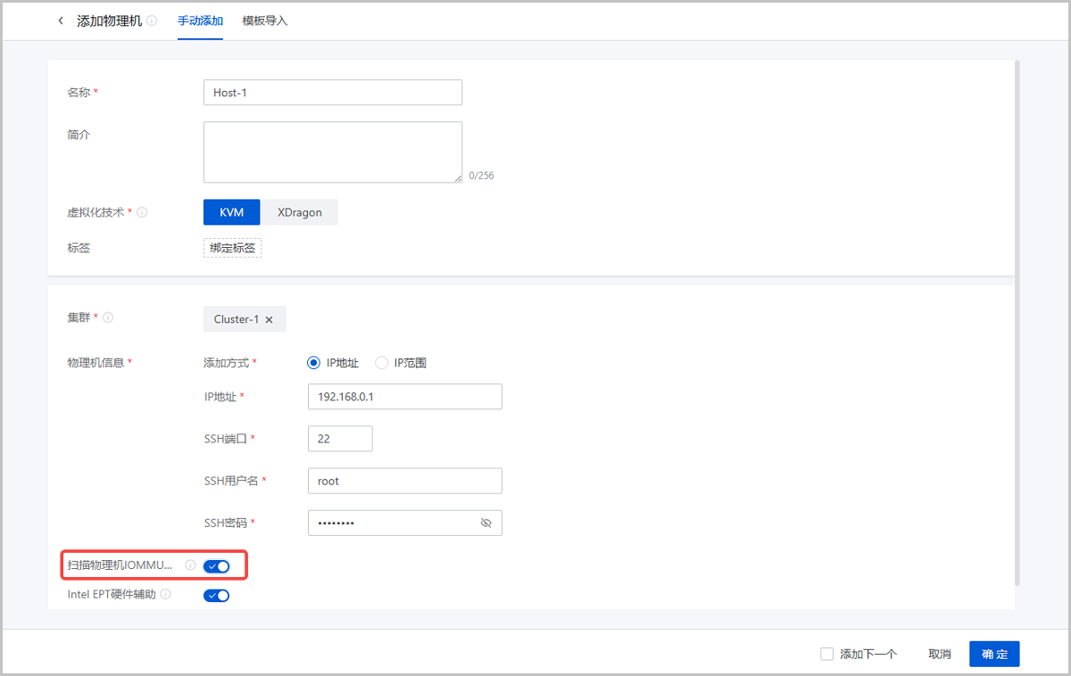
Task: Click 绑定标签 to bind a tag
Action: (x=232, y=247)
